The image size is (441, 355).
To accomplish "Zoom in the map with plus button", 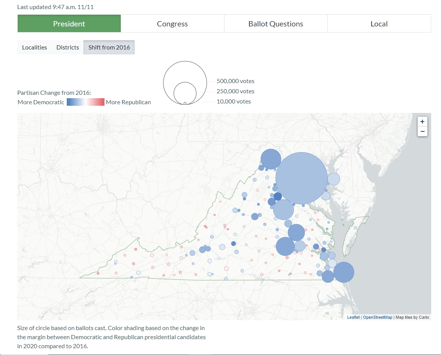I will pos(422,122).
